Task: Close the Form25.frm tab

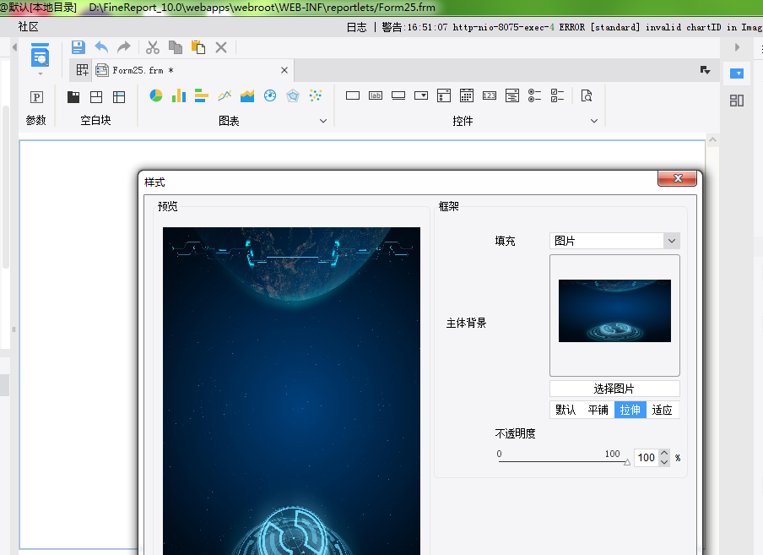Action: [284, 71]
